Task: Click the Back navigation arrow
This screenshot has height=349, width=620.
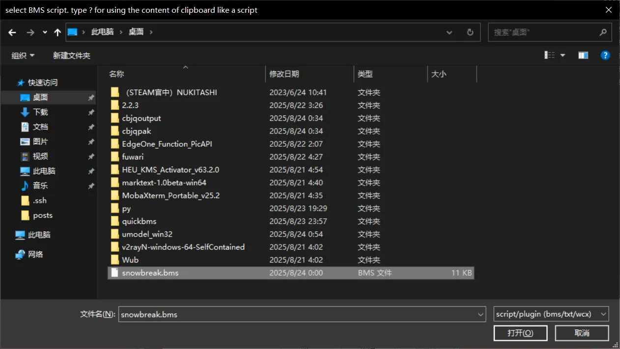Action: tap(12, 32)
